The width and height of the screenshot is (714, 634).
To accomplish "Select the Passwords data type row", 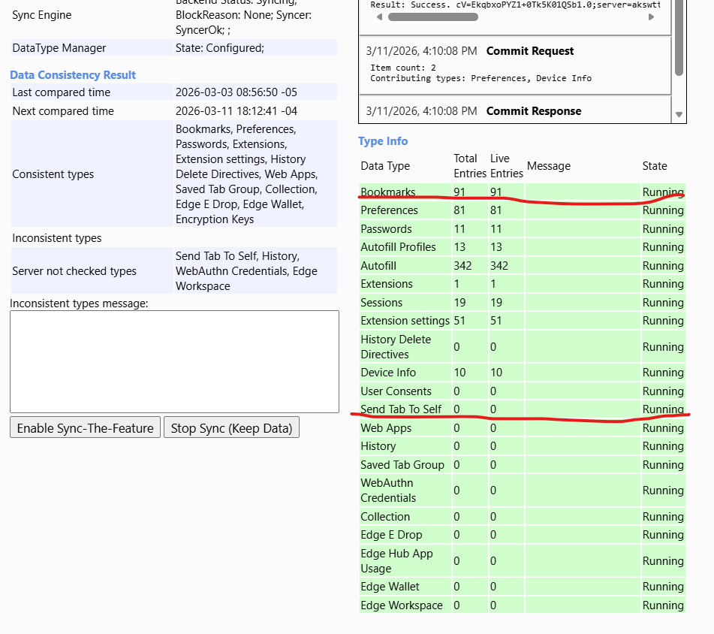I will pos(523,228).
